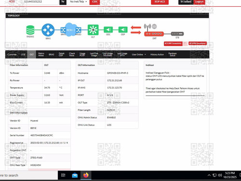Image resolution: width=241 pixels, height=181 pixels.
Task: Click the Firefox icon in taskbar
Action: click(x=86, y=175)
